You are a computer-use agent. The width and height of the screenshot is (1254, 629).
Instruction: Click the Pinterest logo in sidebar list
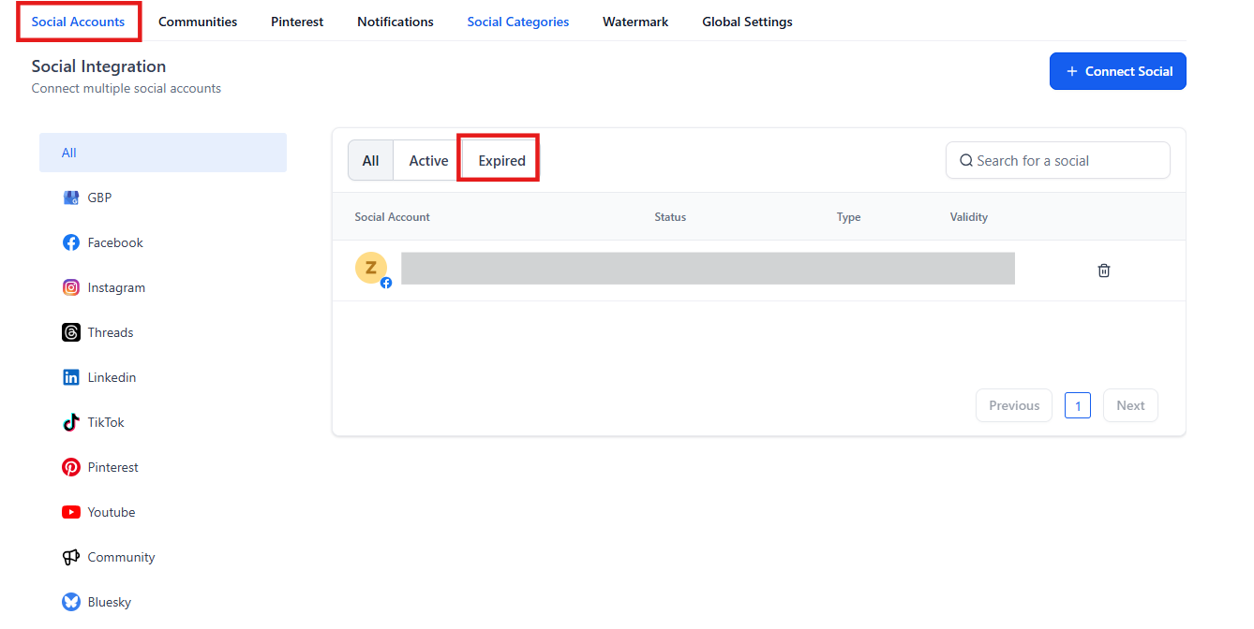[x=71, y=467]
